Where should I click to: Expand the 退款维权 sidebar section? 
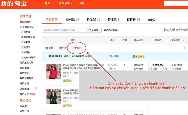click(x=36, y=89)
